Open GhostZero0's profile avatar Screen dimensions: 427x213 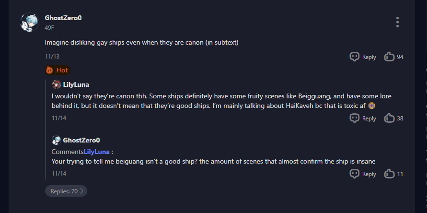click(30, 22)
